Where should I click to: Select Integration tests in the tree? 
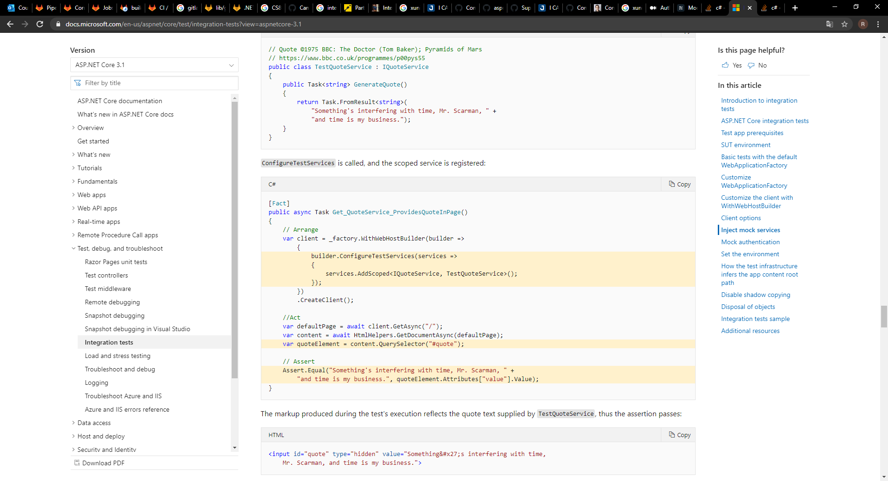tap(109, 342)
